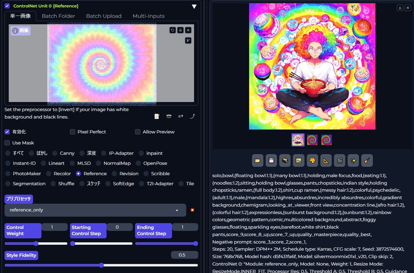The image size is (414, 273).
Task: Toggle the Allow Preview checkbox
Action: pyautogui.click(x=138, y=132)
